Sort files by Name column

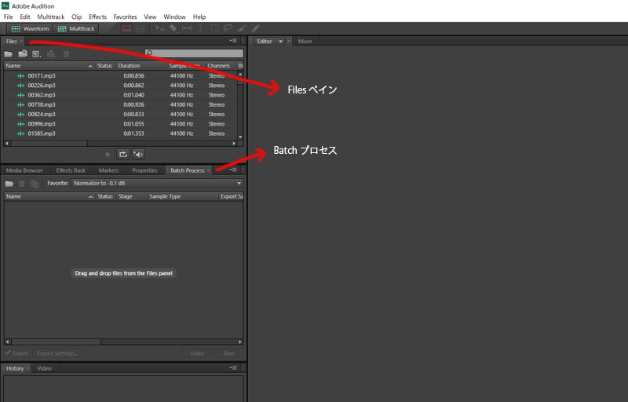pos(49,66)
